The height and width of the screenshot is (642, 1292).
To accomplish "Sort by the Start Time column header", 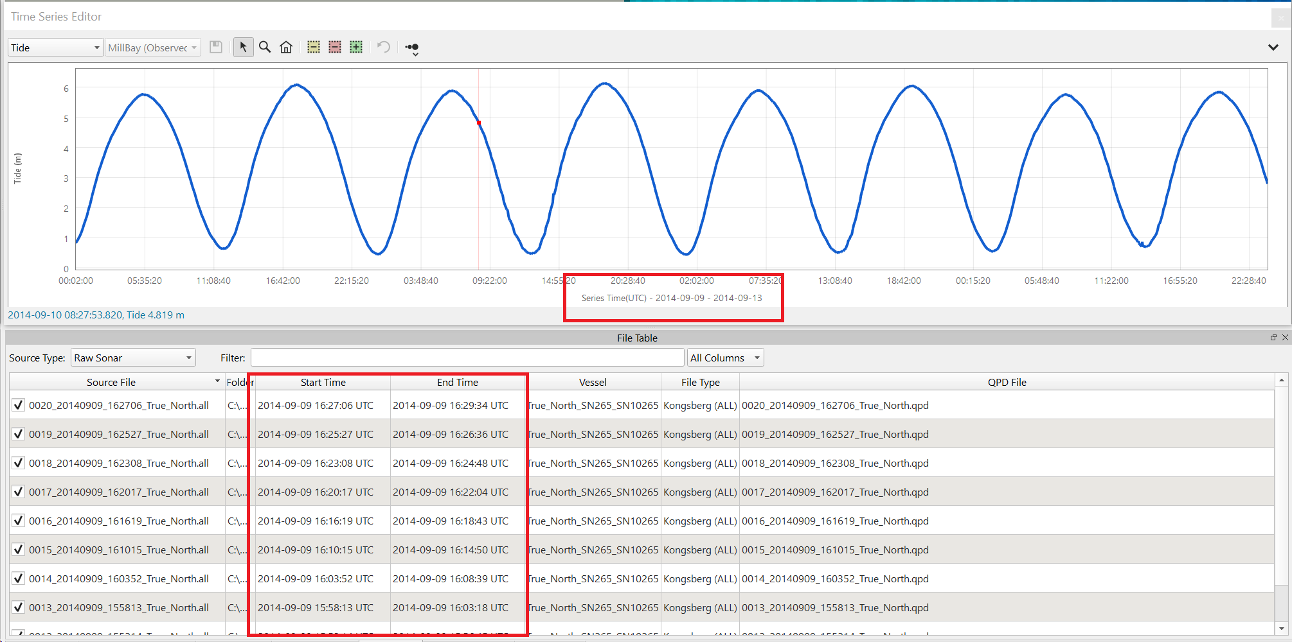I will [x=323, y=382].
